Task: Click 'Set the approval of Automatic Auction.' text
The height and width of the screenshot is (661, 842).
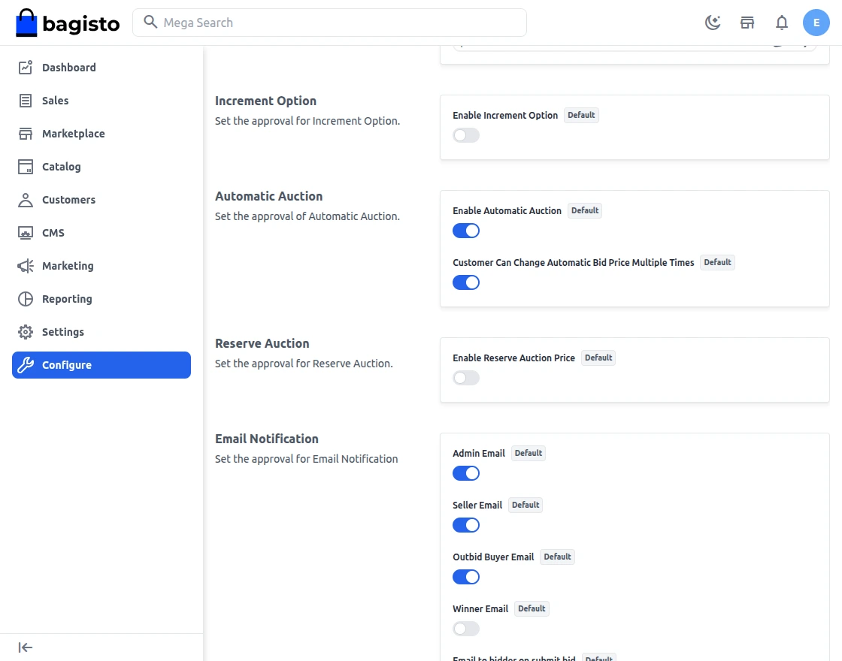Action: pyautogui.click(x=307, y=216)
